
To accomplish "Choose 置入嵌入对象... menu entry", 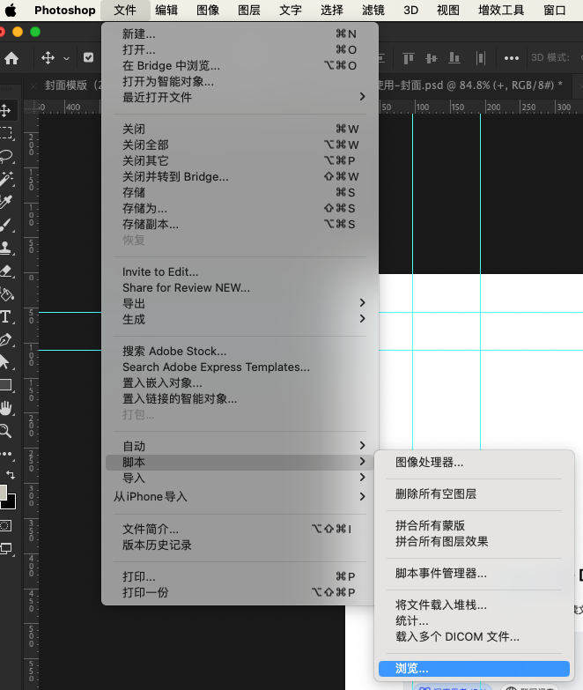I will [x=240, y=382].
